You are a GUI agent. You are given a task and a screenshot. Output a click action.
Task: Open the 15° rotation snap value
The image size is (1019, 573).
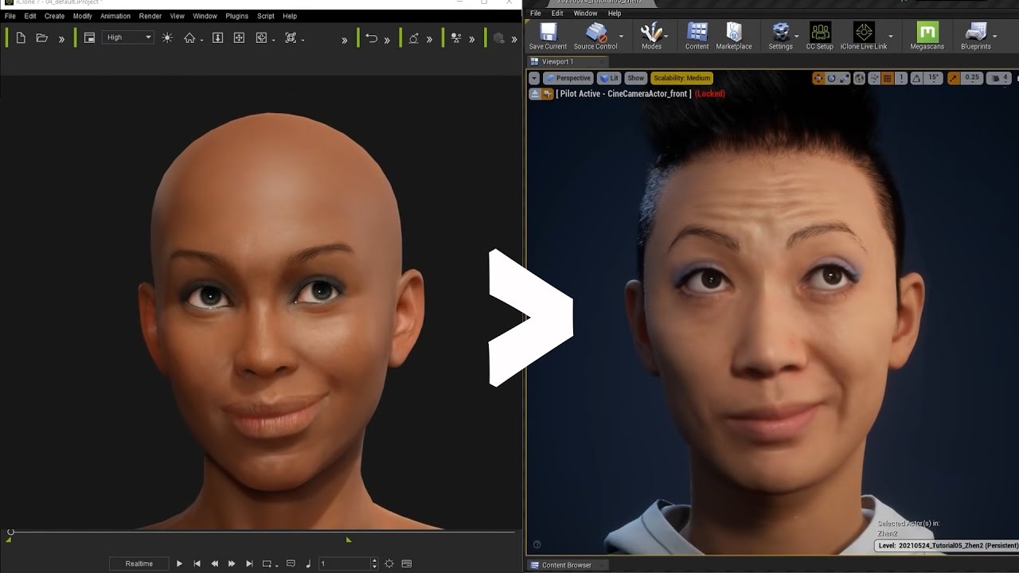click(934, 78)
